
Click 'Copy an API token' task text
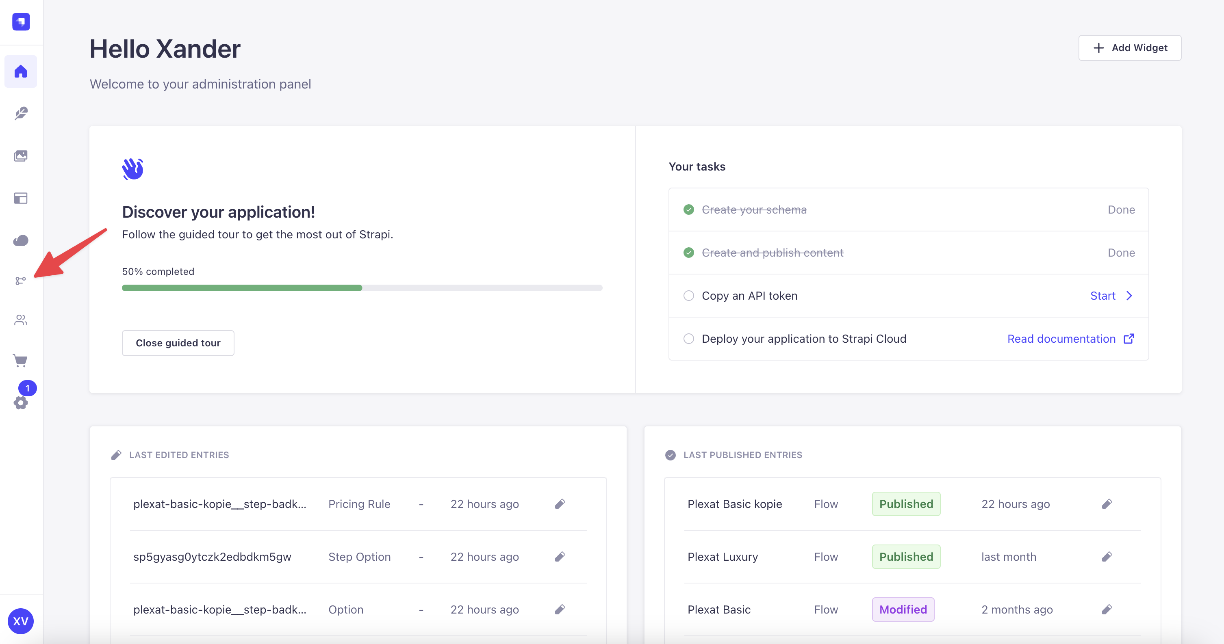749,296
